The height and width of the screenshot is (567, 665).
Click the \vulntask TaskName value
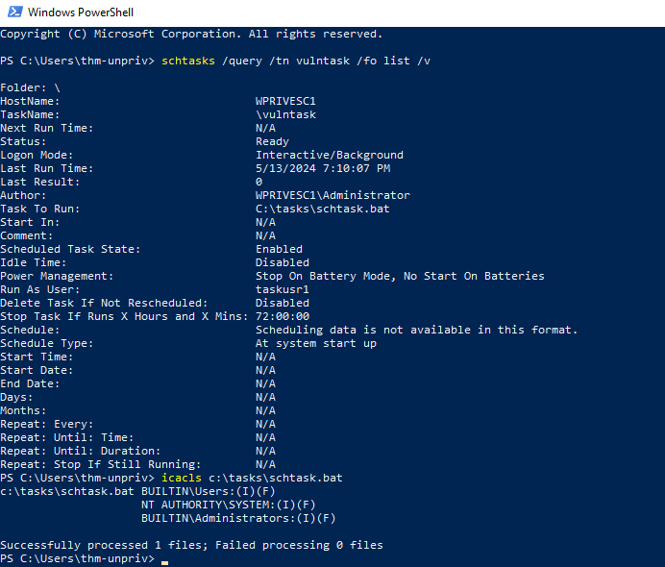pyautogui.click(x=285, y=114)
